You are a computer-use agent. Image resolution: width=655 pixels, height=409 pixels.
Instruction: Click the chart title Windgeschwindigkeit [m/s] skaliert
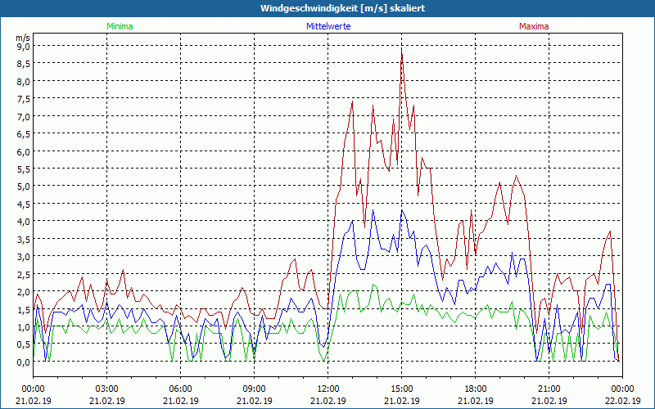[x=342, y=8]
